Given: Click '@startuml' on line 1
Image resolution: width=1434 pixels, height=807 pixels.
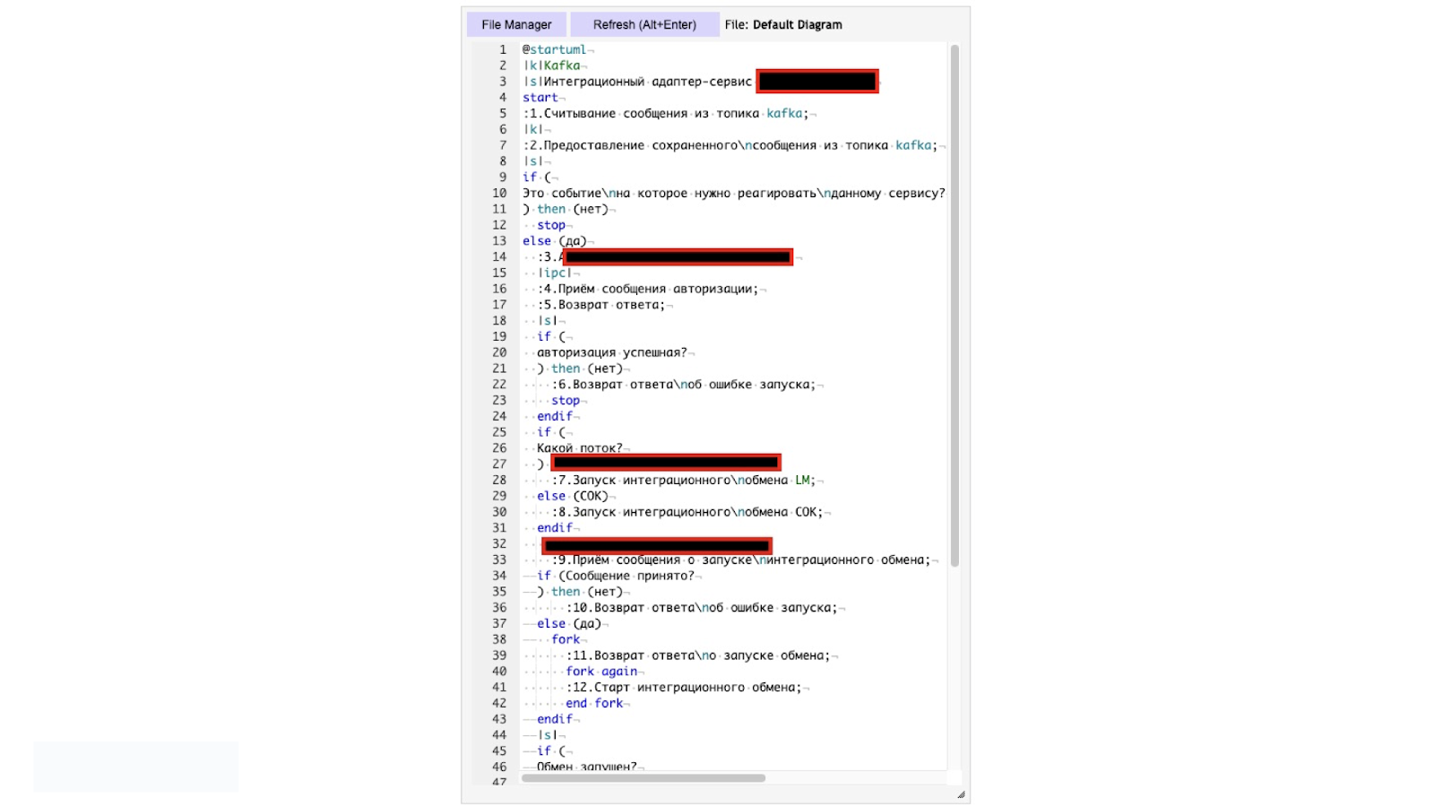Looking at the screenshot, I should (555, 50).
